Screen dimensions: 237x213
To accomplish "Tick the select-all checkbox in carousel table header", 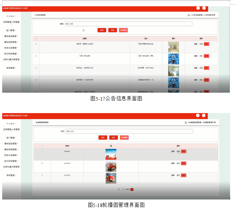I will (x=42, y=146).
